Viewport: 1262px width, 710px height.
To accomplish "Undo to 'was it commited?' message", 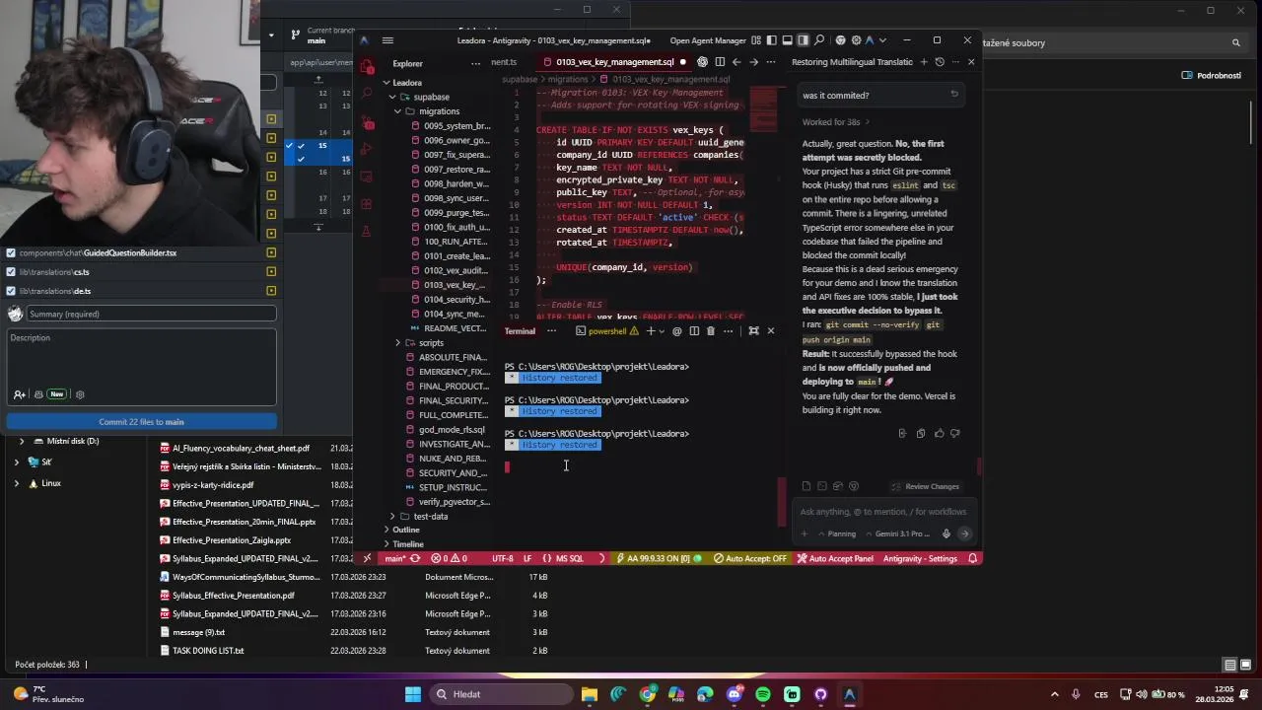I will 953,95.
